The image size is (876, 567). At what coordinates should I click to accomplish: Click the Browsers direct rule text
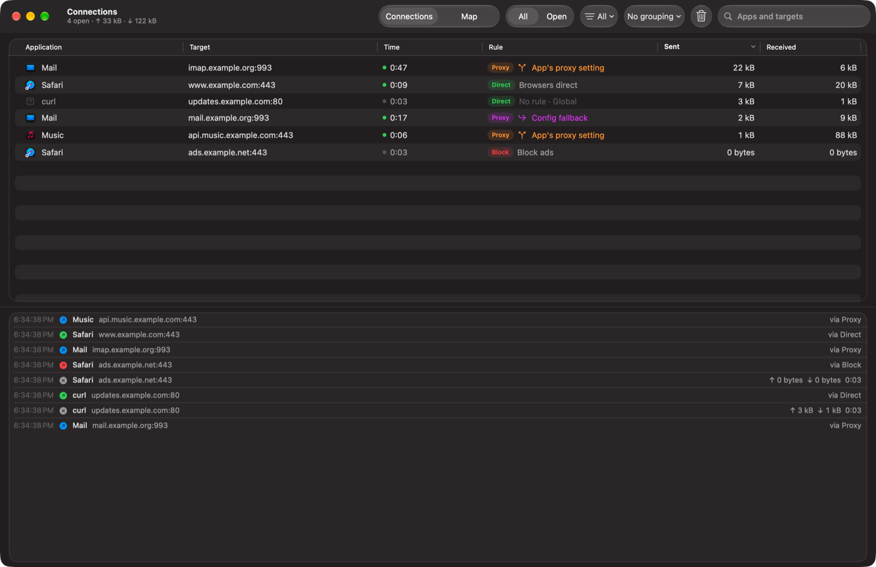tap(548, 85)
